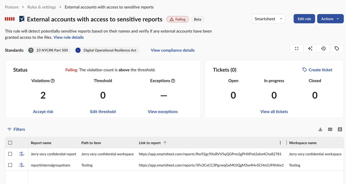Image resolution: width=346 pixels, height=184 pixels.
Task: Download table data with download icon
Action: point(320,129)
